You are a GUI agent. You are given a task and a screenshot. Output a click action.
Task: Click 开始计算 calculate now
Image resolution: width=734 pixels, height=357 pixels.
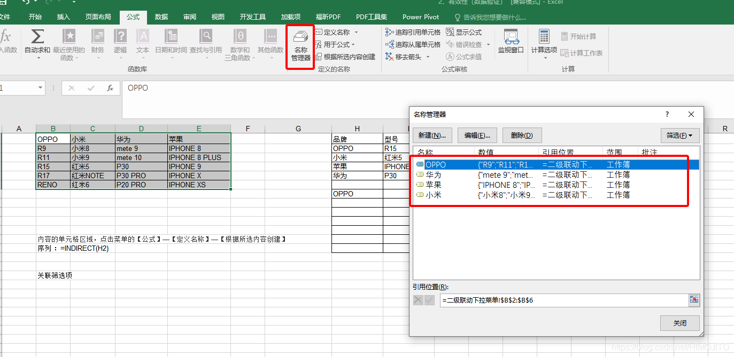click(x=578, y=36)
